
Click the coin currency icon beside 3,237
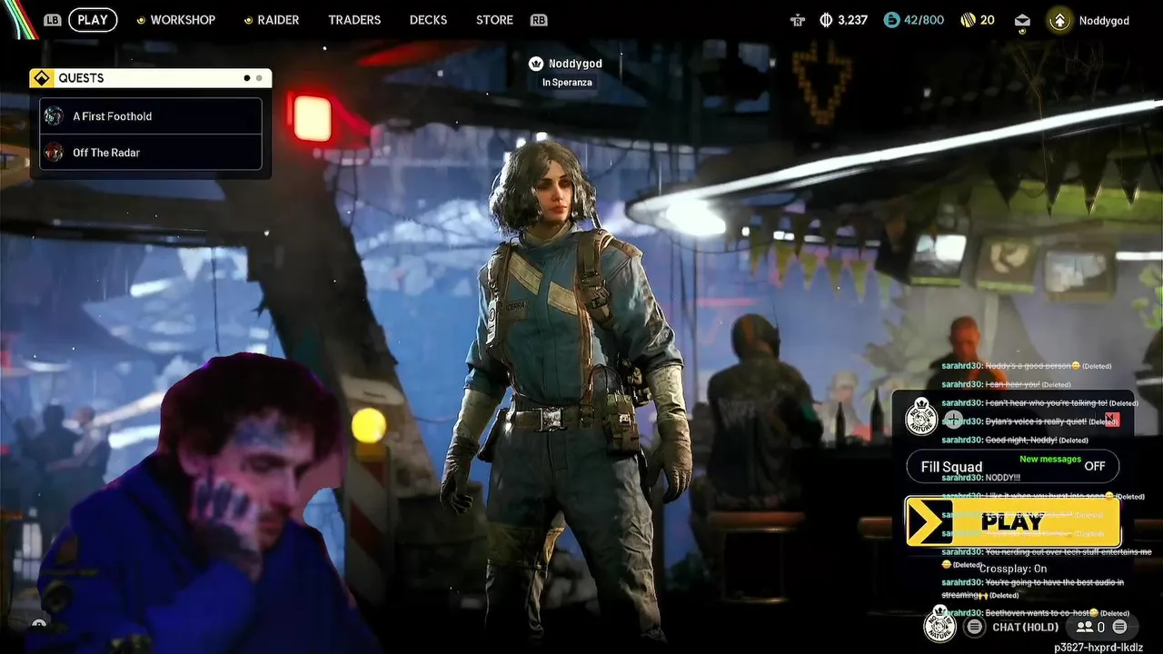(827, 20)
